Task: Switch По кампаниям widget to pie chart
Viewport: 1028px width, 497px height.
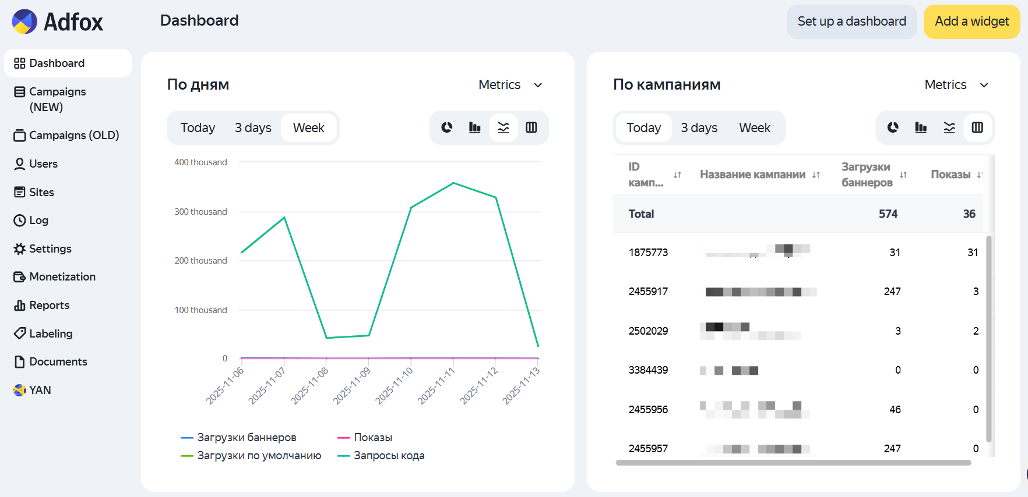Action: click(893, 127)
